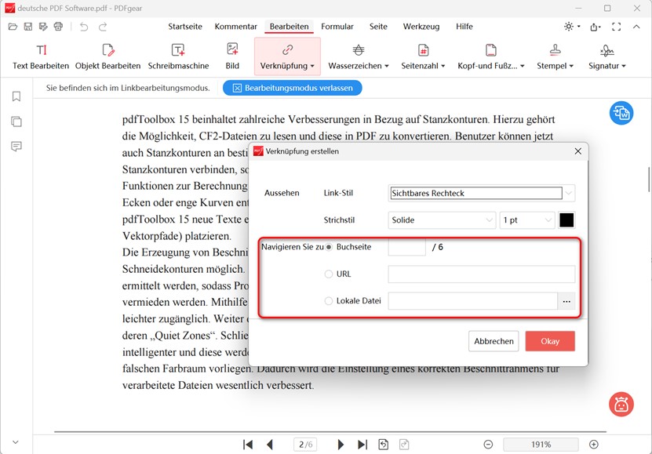This screenshot has width=652, height=454.
Task: Open the red AI chatbot assistant icon
Action: click(x=621, y=404)
